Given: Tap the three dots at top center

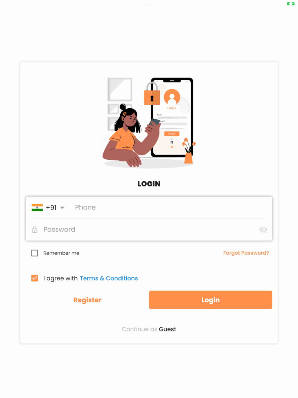Looking at the screenshot, I should [x=149, y=4].
